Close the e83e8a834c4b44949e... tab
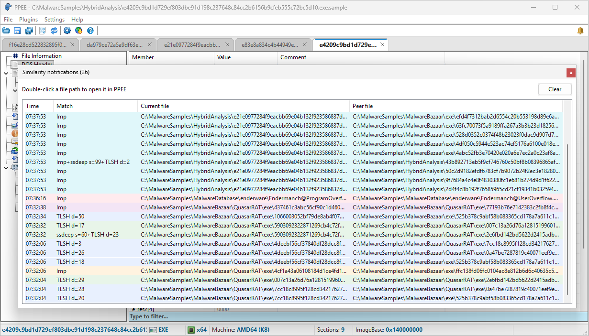The height and width of the screenshot is (336, 589). pos(305,44)
